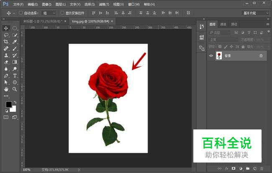Click the black foreground color swatch
This screenshot has height=173, width=272.
click(x=8, y=104)
